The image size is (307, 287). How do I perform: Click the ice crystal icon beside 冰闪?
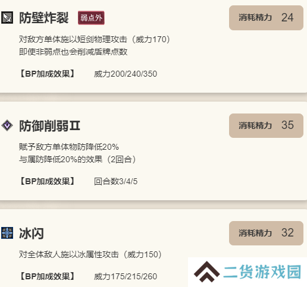7,233
